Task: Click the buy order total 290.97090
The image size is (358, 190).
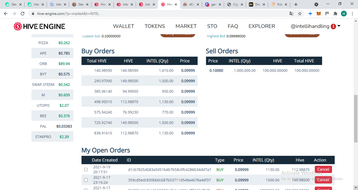Action: [x=103, y=81]
